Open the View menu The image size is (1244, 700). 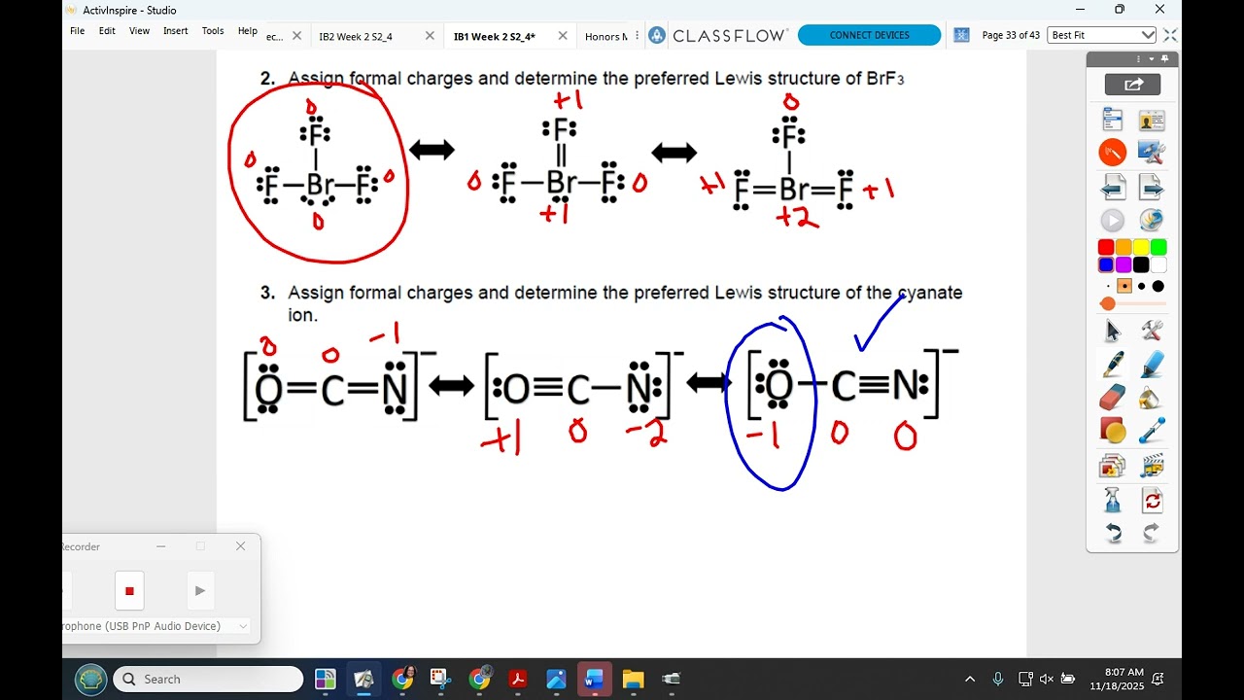[x=140, y=31]
